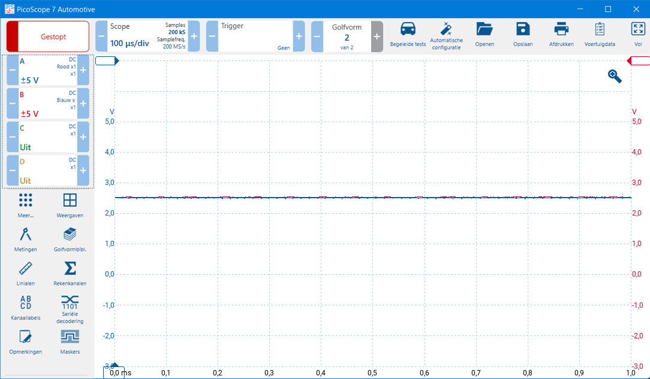
Task: Click the zoom magnifier in the graph
Action: (x=615, y=76)
